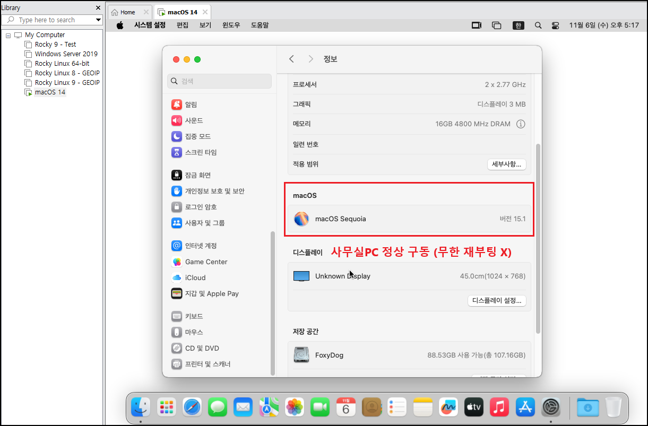The image size is (648, 426).
Task: Click the Apple menu logo
Action: 120,25
